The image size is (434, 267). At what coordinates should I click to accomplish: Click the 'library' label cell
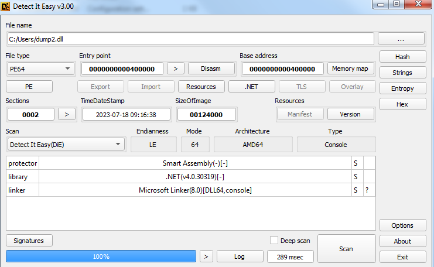[x=23, y=176]
